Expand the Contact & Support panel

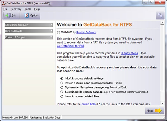[29, 37]
